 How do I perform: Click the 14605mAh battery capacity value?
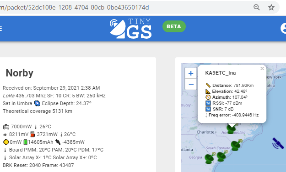click(40, 142)
